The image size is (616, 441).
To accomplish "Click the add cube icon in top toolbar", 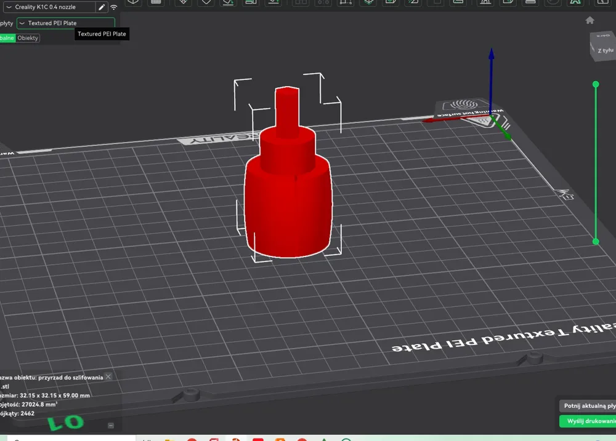I will pos(133,2).
